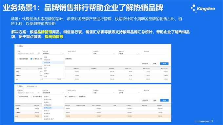Collapse lower 筛选 filter panel icon
Image resolution: width=223 pixels, height=125 pixels.
[x=17, y=86]
